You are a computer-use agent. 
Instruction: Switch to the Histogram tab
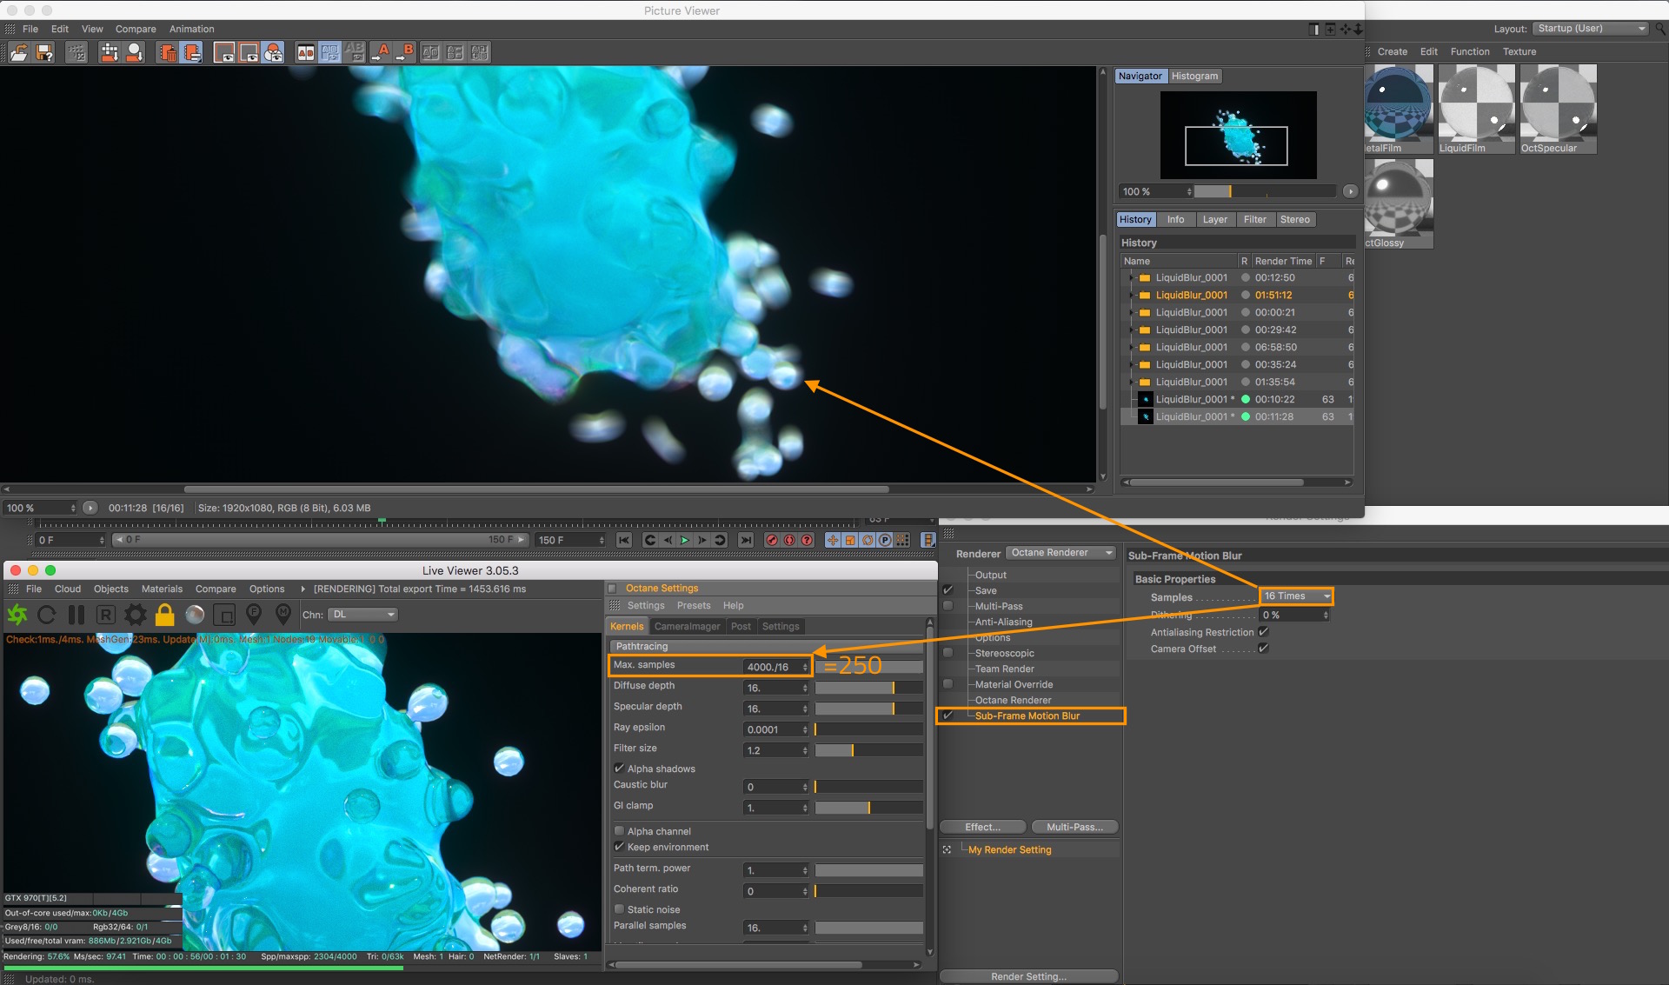[x=1194, y=77]
